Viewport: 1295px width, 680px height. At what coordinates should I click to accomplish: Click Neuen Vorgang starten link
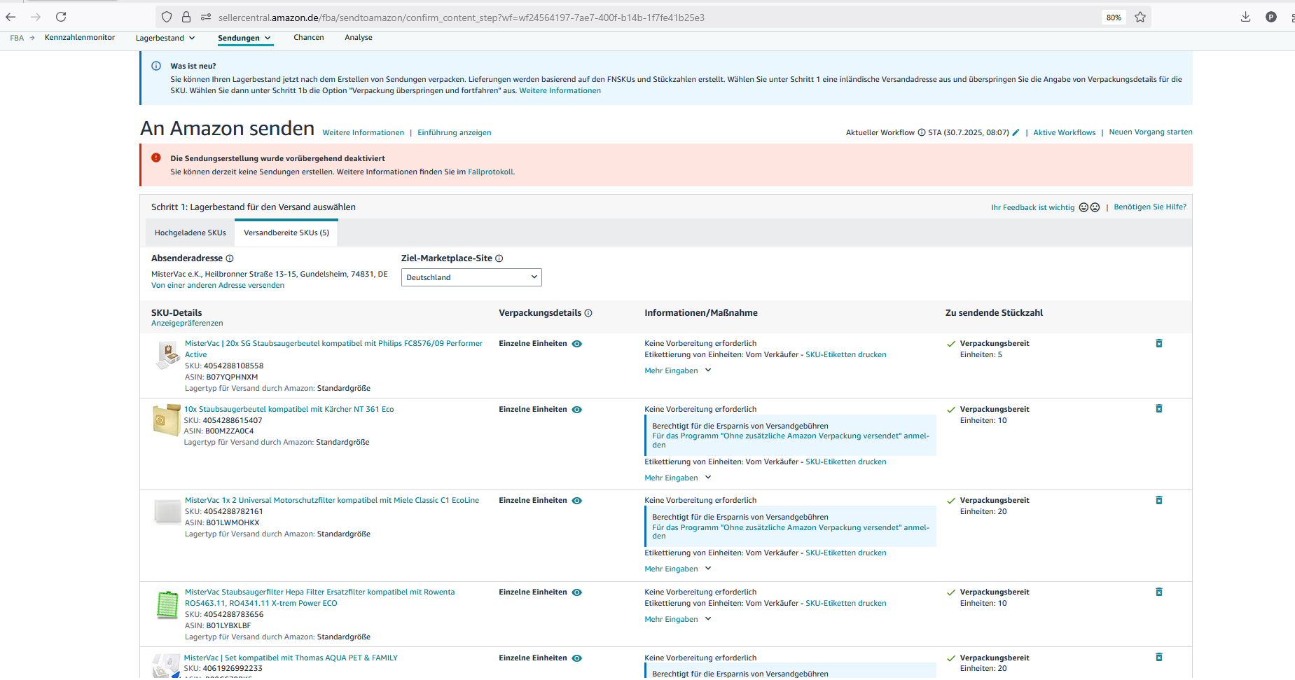click(x=1151, y=132)
